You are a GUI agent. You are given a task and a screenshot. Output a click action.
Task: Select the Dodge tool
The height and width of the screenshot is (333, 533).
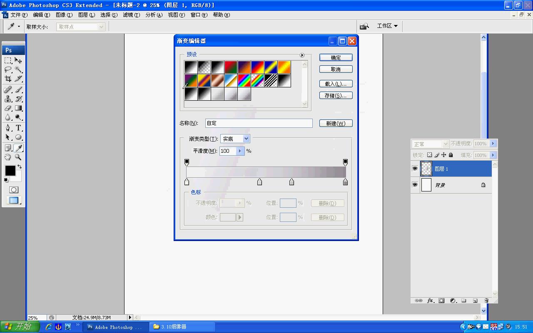18,117
